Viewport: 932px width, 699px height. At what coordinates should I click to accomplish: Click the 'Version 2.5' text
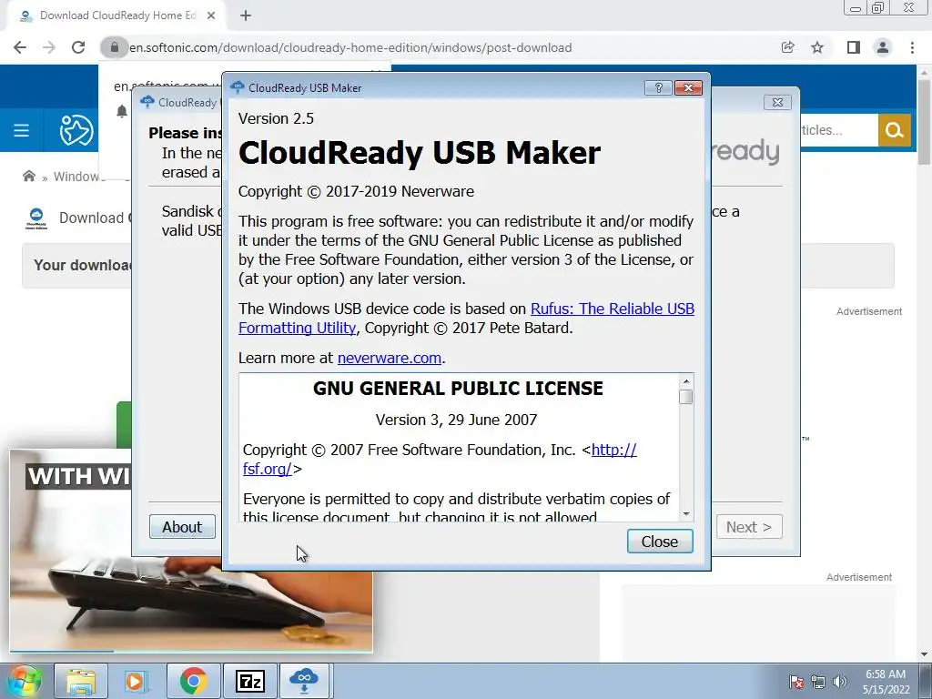pos(276,118)
